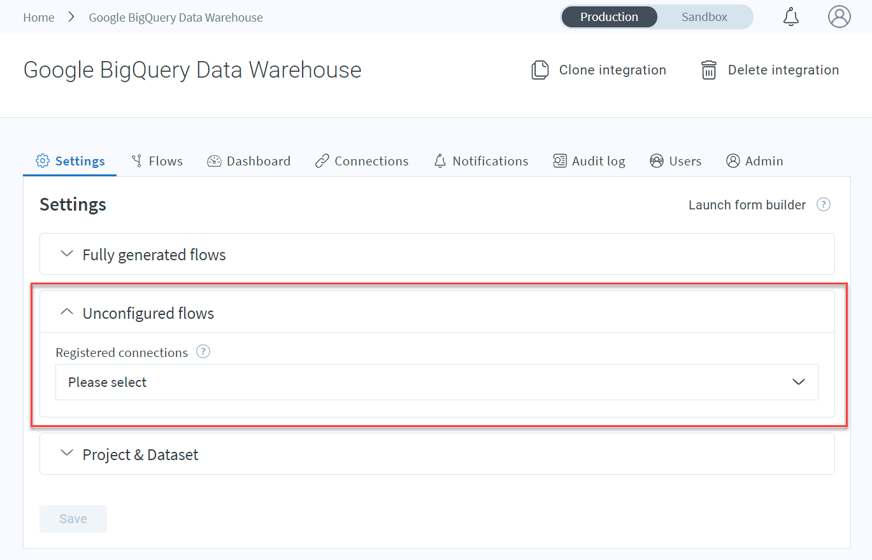Switch to the Flows tab

157,161
